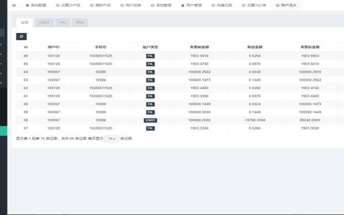Click the 手机号 column header
344x215 pixels.
click(101, 47)
